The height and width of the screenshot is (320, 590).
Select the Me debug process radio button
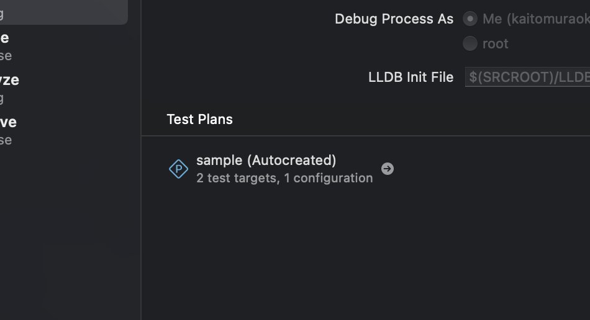pos(470,19)
